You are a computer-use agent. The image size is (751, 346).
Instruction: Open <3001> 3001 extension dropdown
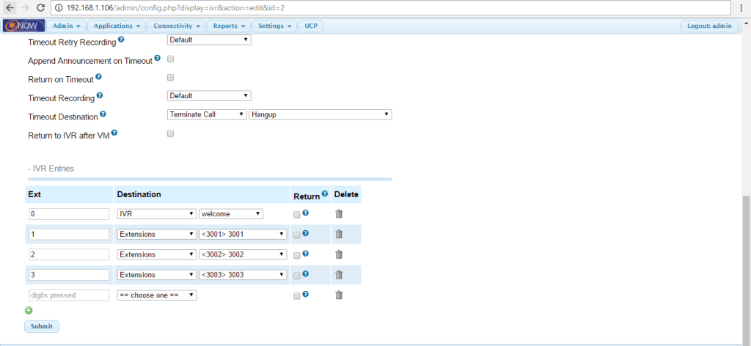243,235
